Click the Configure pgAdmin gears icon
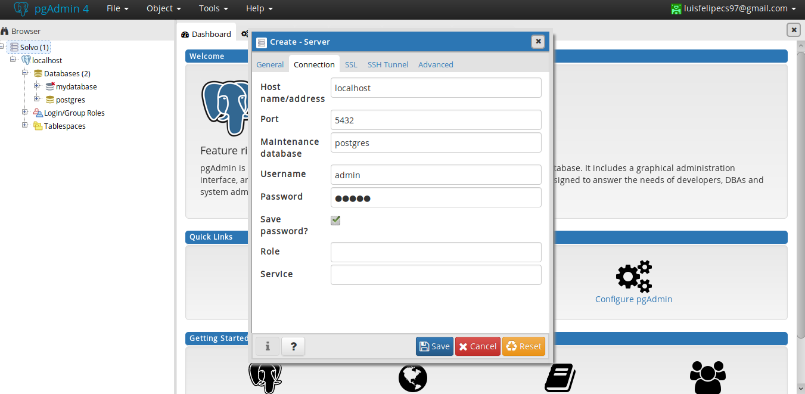This screenshot has height=394, width=805. (x=634, y=276)
